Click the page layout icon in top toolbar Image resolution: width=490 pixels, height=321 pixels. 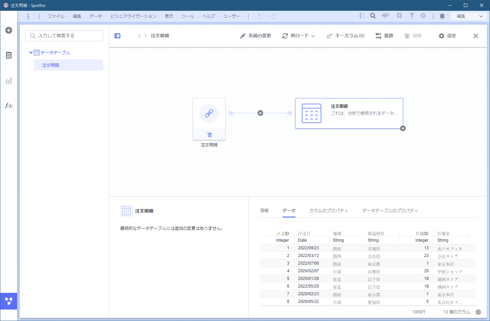(362, 16)
